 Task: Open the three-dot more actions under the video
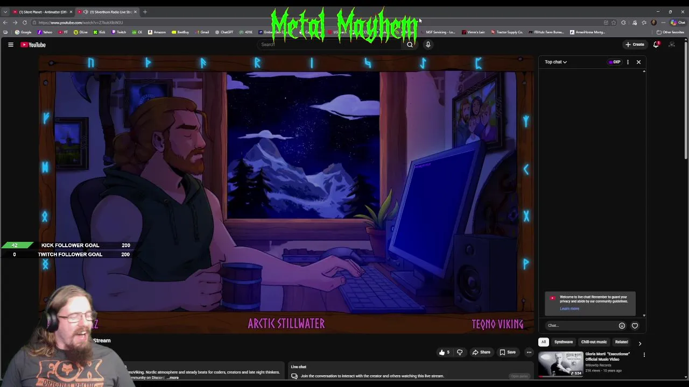click(x=529, y=353)
